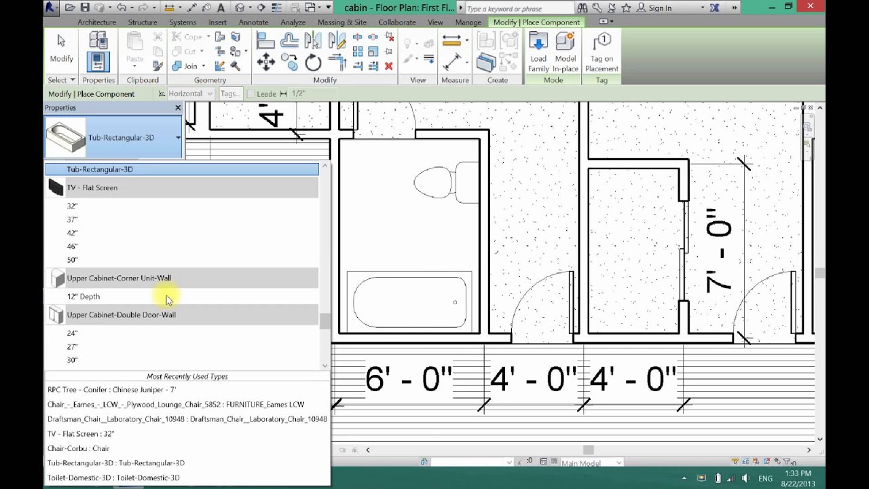The height and width of the screenshot is (489, 869).
Task: Click the Revit application menu button
Action: [x=52, y=8]
